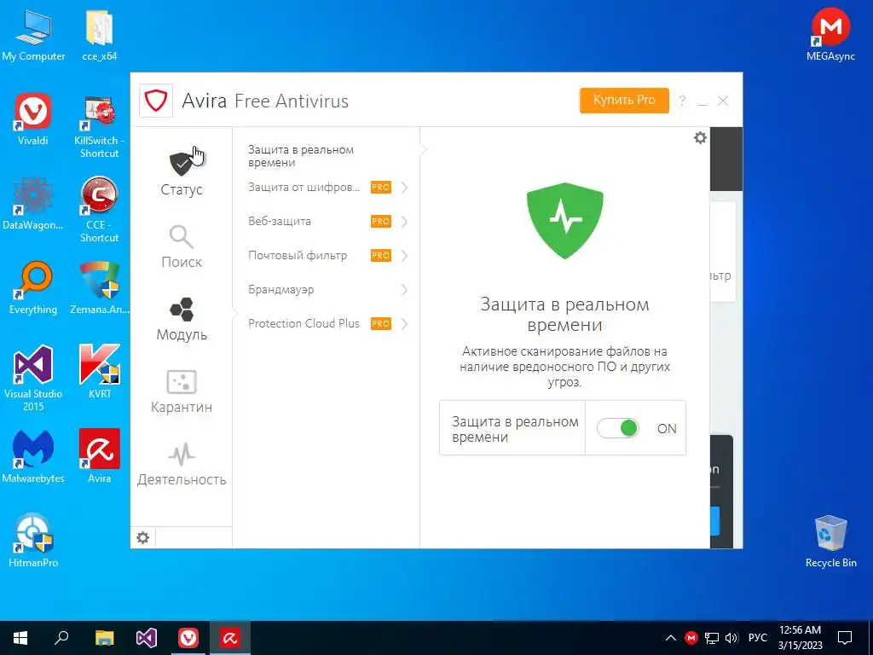
Task: Open module settings gear near top-right panel
Action: (x=700, y=137)
